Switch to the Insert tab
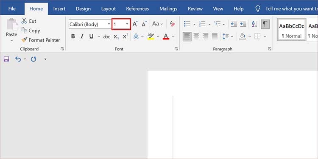The width and height of the screenshot is (318, 159). (x=59, y=9)
